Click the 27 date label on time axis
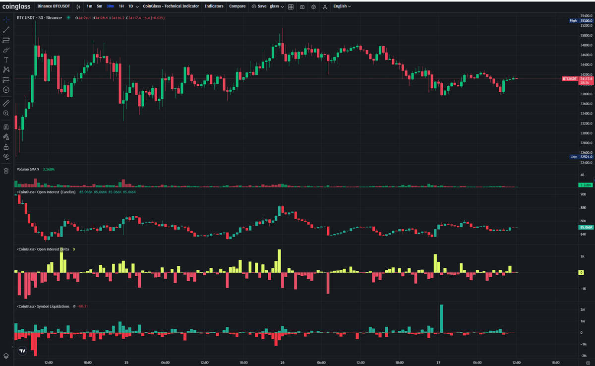Screen dimensions: 595x366 click(x=438, y=363)
